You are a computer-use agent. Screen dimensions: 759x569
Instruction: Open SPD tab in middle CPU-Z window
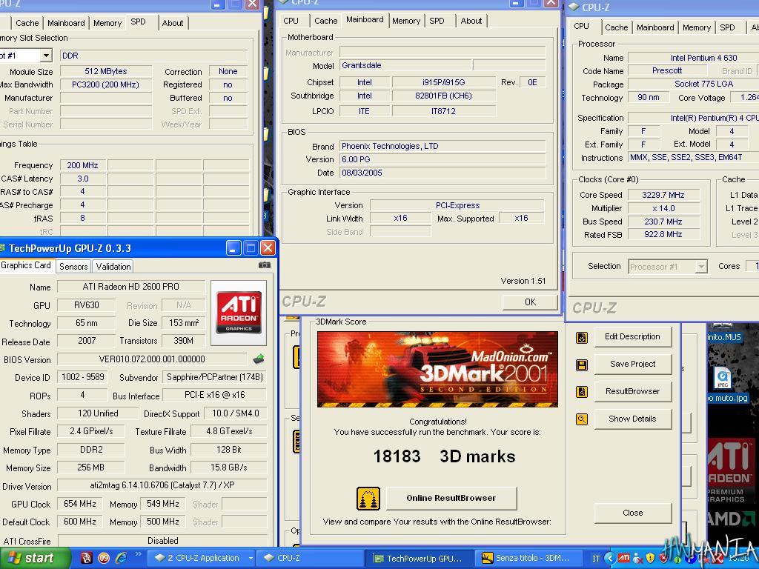[x=437, y=21]
